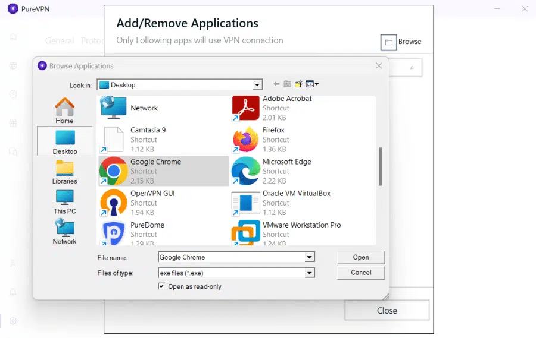Viewport: 536px width, 338px height.
Task: Go to Home in places sidebar
Action: [x=64, y=111]
